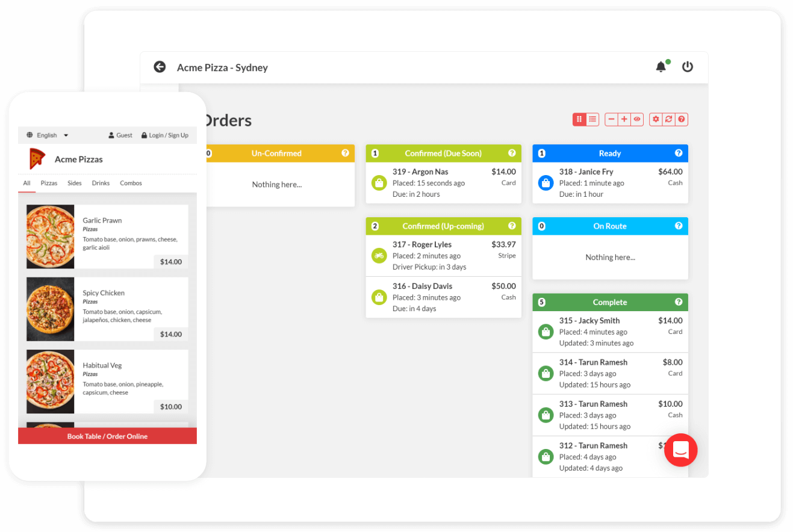Click Book Table / Order Online button

pos(107,436)
